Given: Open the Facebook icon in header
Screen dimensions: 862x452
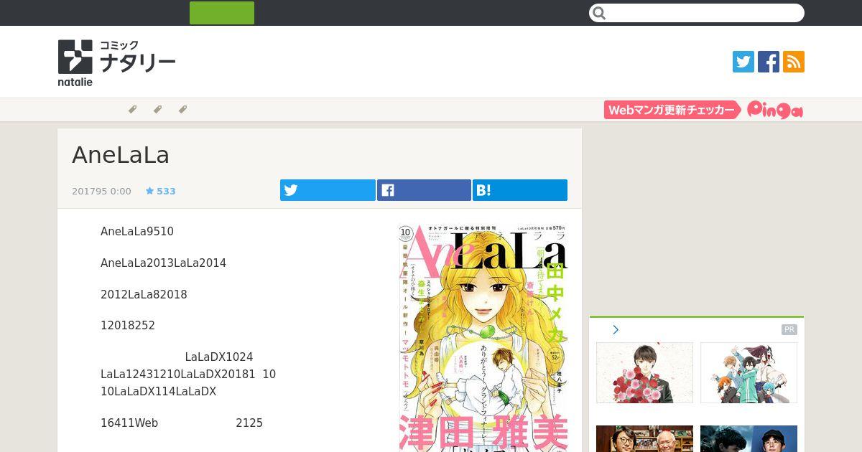Looking at the screenshot, I should point(769,62).
